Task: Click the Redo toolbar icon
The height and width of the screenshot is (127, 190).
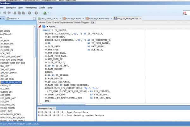Action: tap(9, 13)
